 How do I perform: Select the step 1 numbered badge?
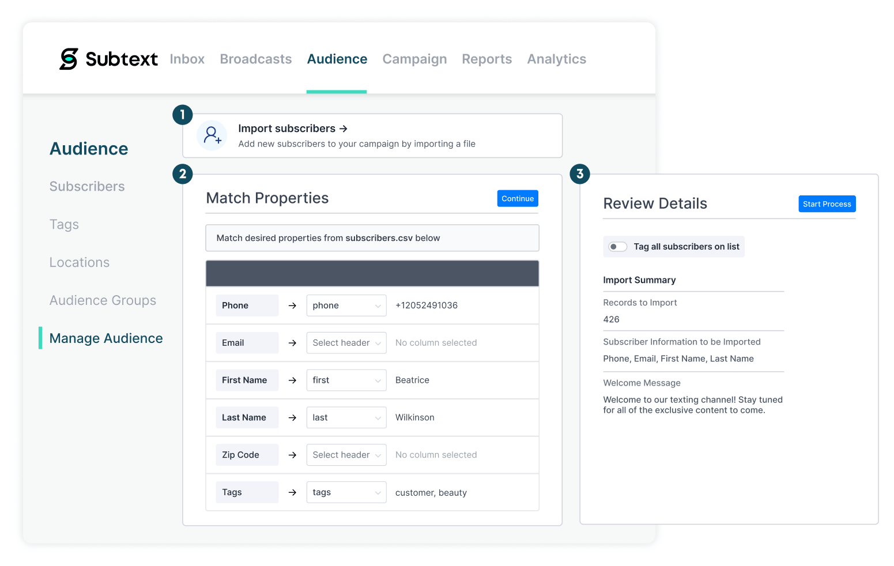(x=182, y=115)
